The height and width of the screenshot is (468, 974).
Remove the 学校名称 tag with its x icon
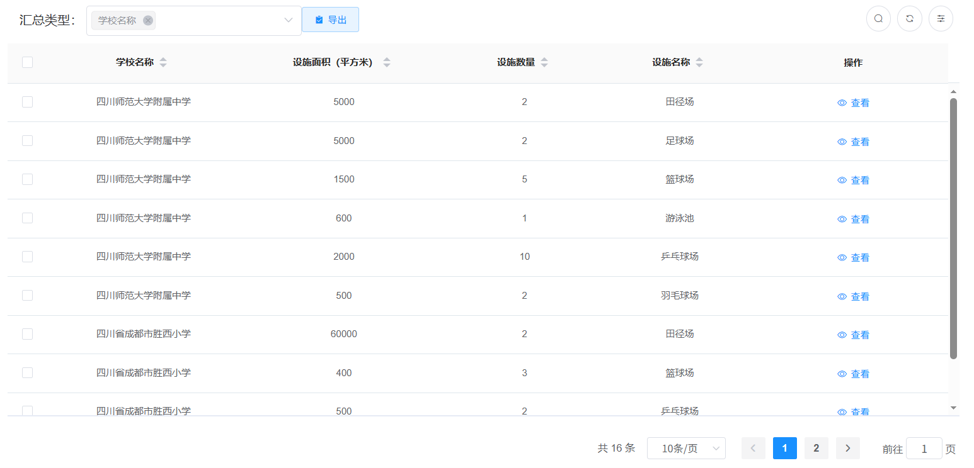pyautogui.click(x=148, y=20)
